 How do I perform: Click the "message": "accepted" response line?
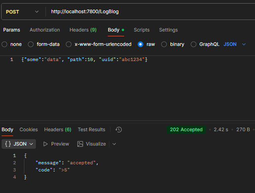[67, 163]
